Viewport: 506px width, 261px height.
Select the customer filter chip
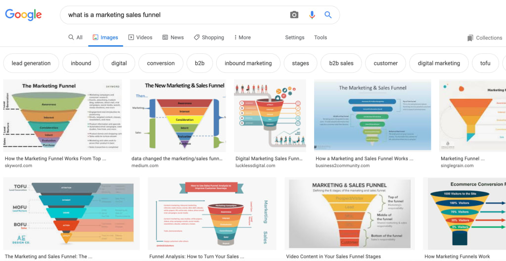tap(386, 63)
